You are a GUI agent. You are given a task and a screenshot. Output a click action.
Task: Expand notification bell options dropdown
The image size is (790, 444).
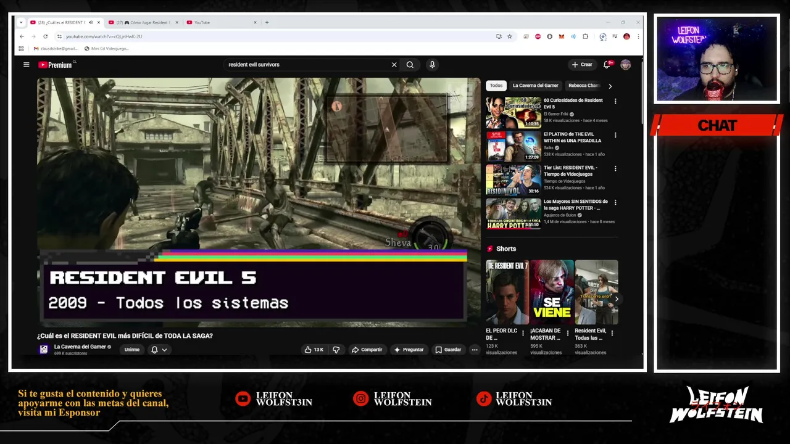click(x=164, y=350)
